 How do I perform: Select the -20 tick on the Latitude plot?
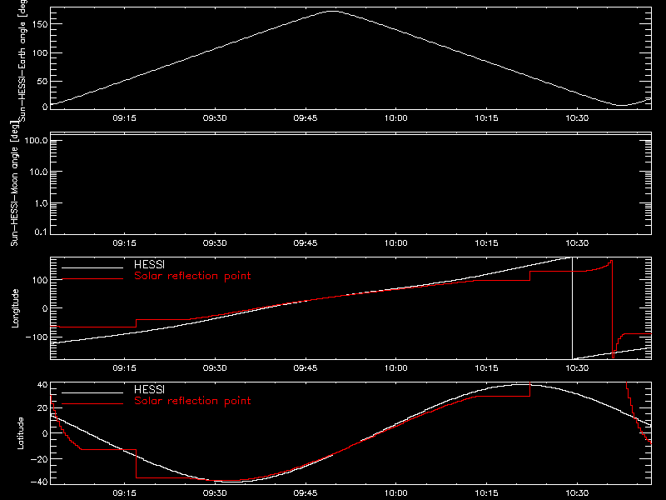coord(39,459)
